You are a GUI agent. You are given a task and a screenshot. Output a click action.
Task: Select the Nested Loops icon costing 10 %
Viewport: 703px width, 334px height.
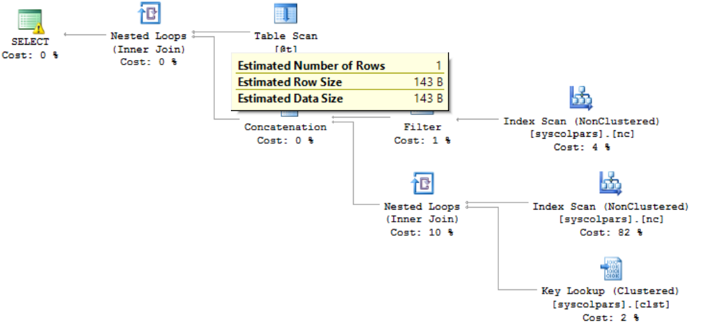point(422,184)
